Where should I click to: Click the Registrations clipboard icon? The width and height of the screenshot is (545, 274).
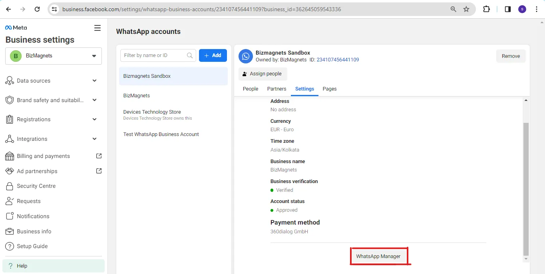coord(10,119)
